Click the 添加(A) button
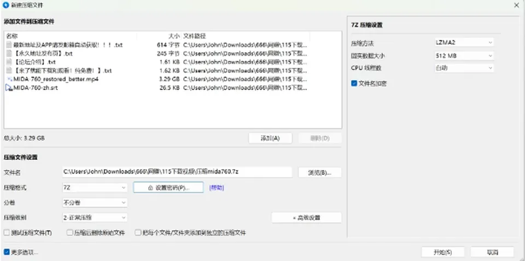The image size is (525, 261). 270,138
